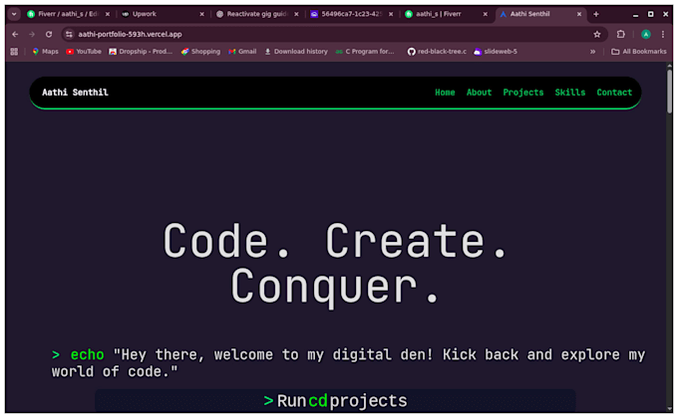Open the Extensions puzzle icon

[621, 34]
